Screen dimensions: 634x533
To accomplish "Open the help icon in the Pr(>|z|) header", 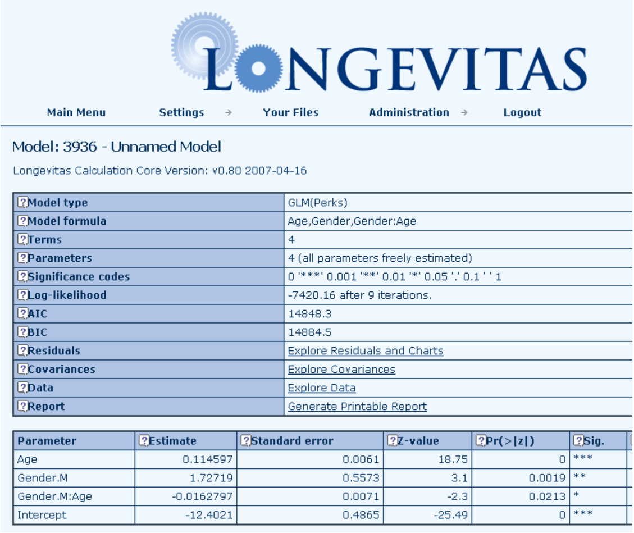I will [x=481, y=440].
